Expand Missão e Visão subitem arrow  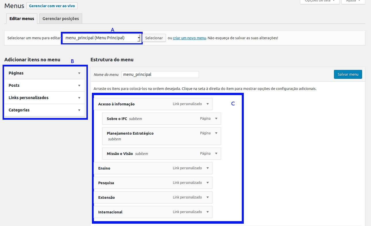216,154
